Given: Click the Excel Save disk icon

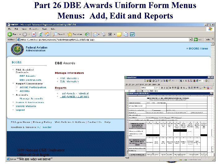Looking at the screenshot, I should pyautogui.click(x=150, y=81).
